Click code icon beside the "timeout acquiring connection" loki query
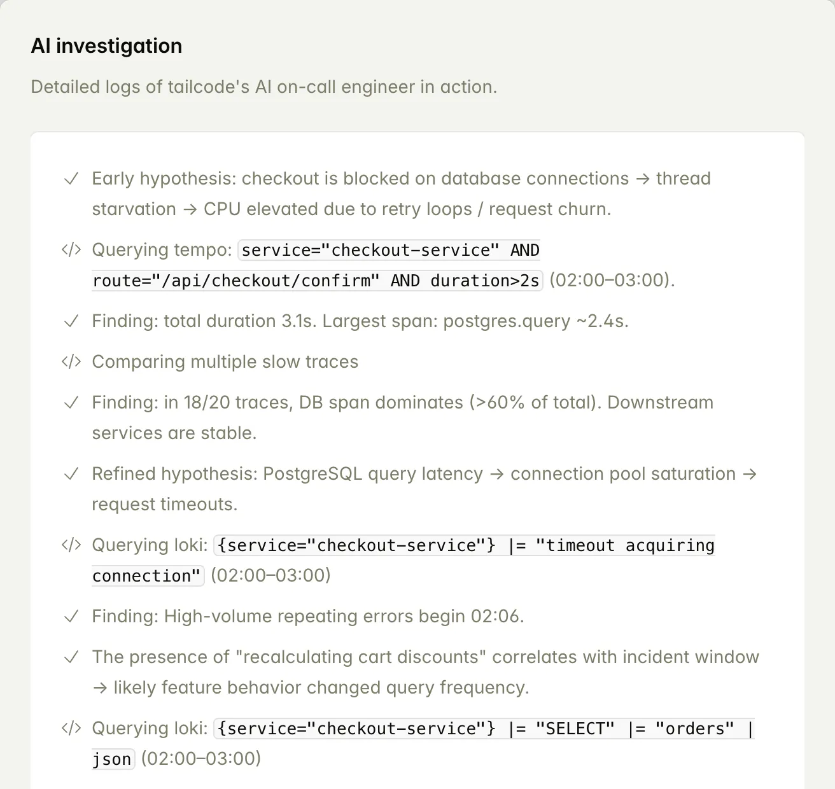835x789 pixels. pyautogui.click(x=71, y=545)
